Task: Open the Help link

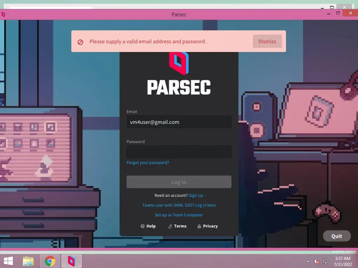Action: [x=148, y=226]
